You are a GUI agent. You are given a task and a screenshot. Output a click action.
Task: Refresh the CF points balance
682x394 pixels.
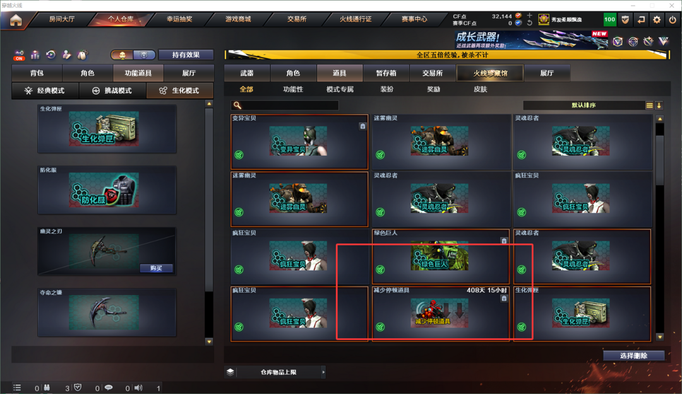529,23
